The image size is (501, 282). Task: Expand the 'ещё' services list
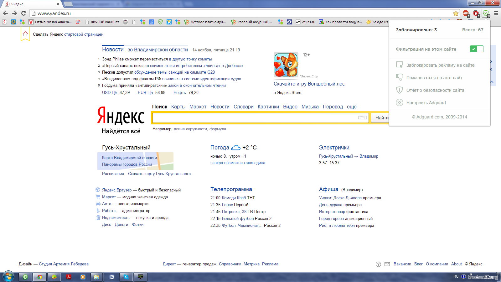[x=352, y=107]
